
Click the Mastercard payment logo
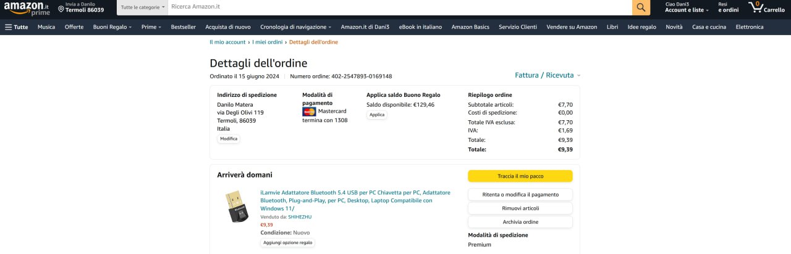pos(309,112)
